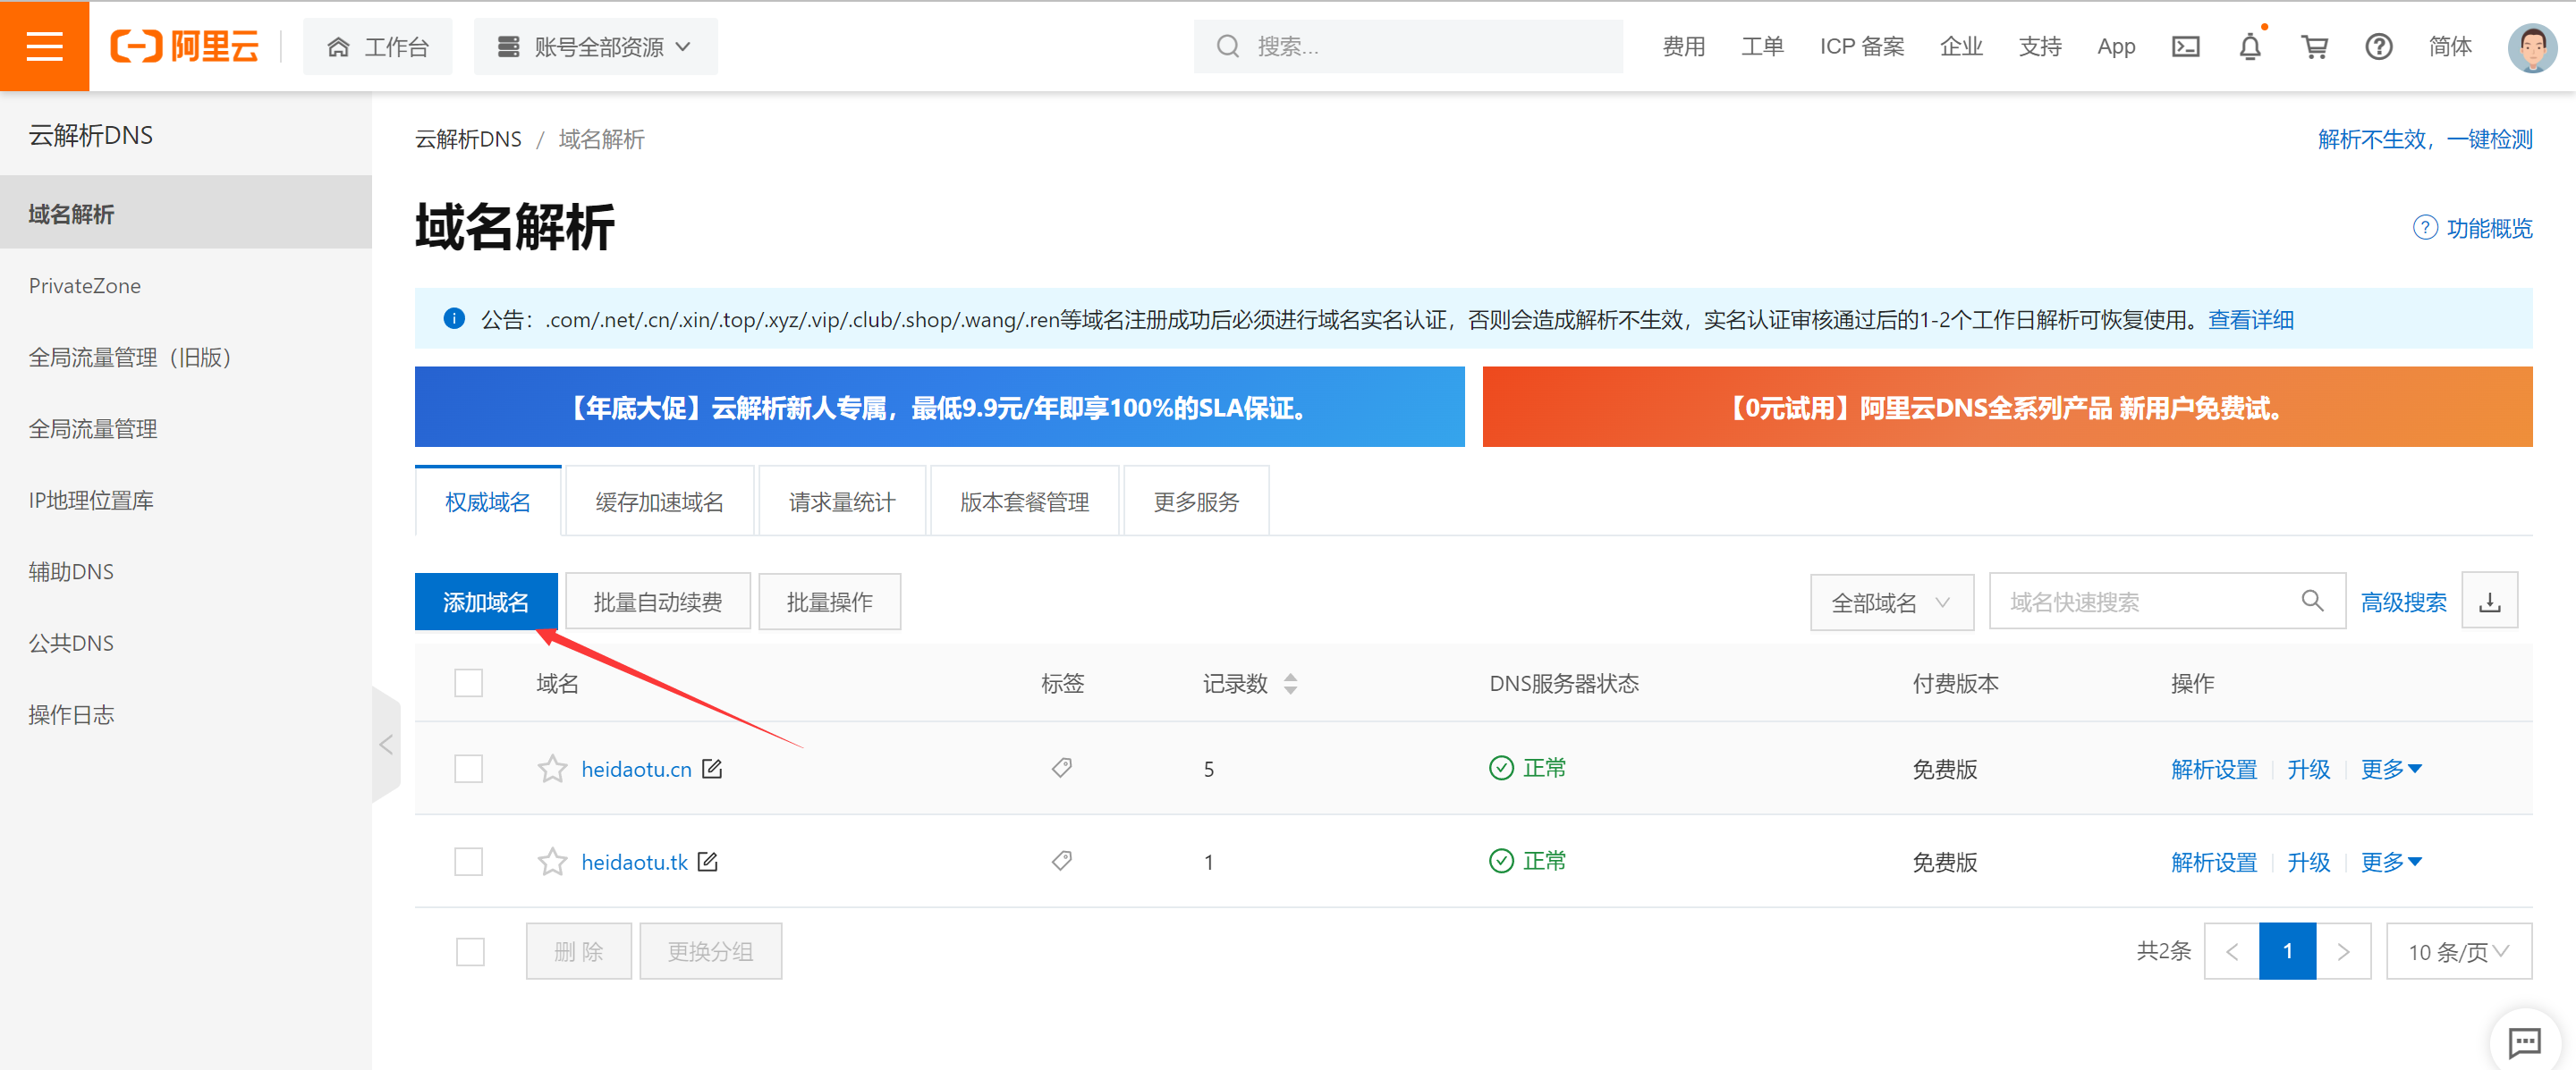Click 解析不生效，一键检测 link

coord(2425,139)
